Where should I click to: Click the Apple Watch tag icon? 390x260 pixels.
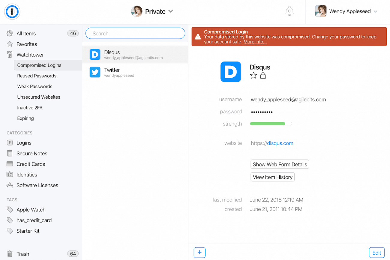10,210
